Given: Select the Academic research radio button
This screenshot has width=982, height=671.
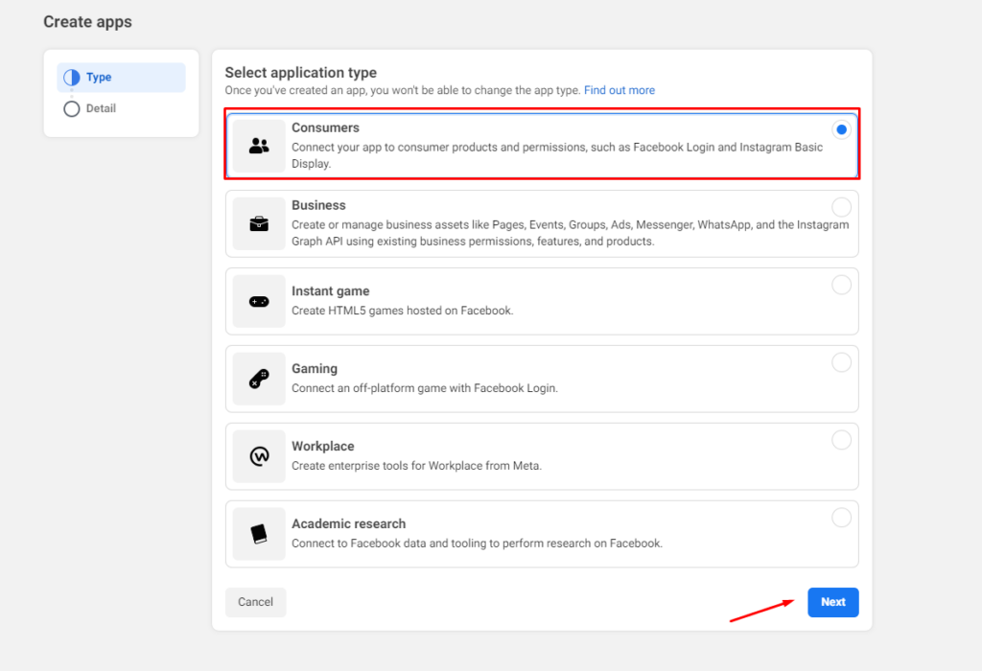Looking at the screenshot, I should tap(841, 517).
